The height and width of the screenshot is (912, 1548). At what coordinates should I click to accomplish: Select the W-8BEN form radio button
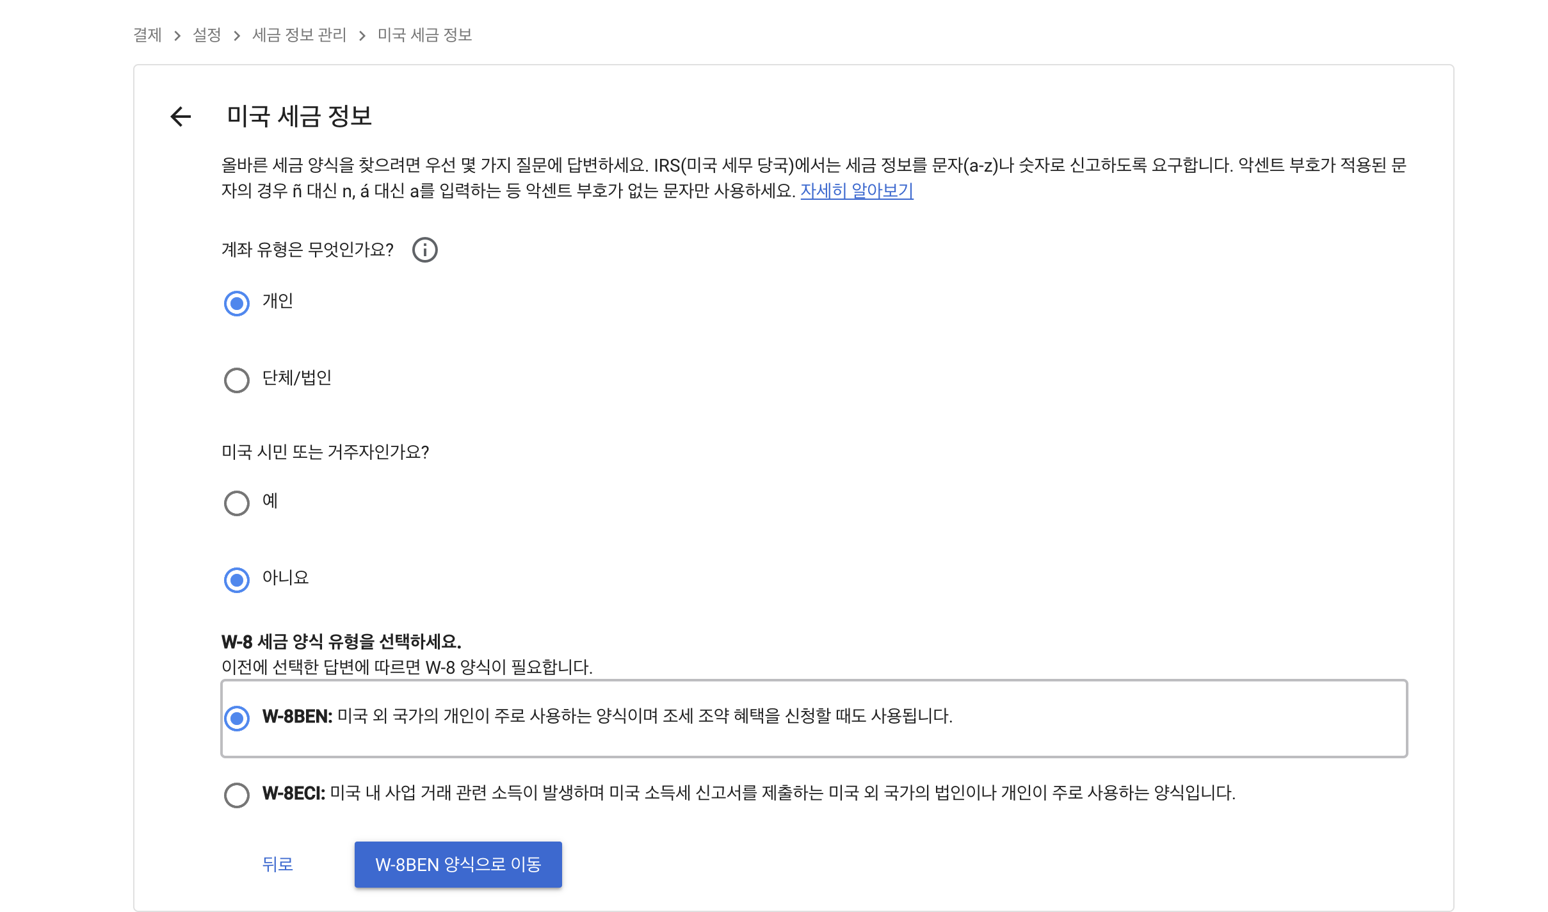point(237,718)
